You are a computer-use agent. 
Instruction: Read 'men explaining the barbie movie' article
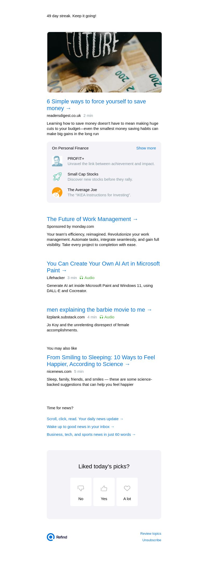tap(99, 310)
